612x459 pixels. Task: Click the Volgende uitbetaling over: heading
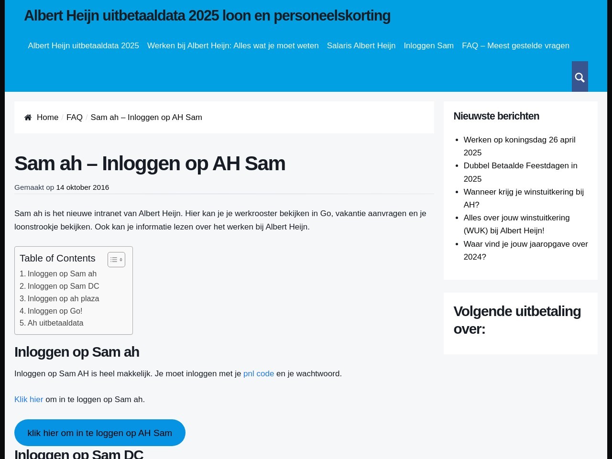coord(517,320)
